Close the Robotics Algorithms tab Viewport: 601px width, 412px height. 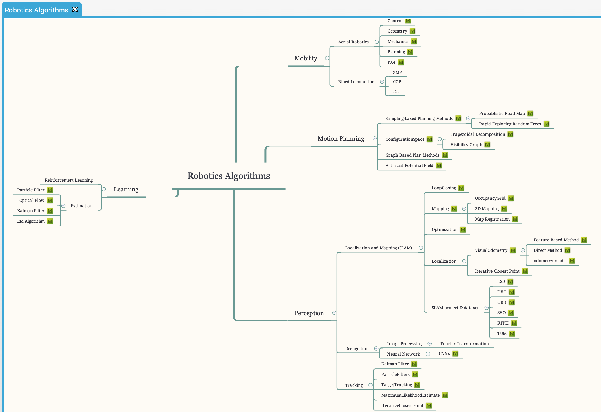coord(75,10)
